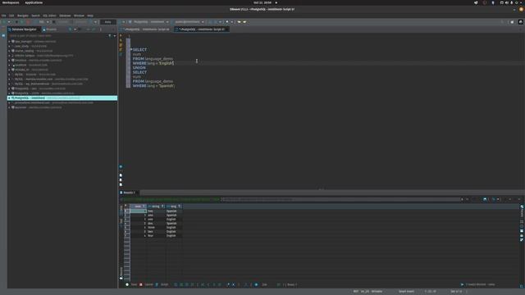Toggle sort arrow on the lang column
525x295 pixels.
tap(180, 206)
